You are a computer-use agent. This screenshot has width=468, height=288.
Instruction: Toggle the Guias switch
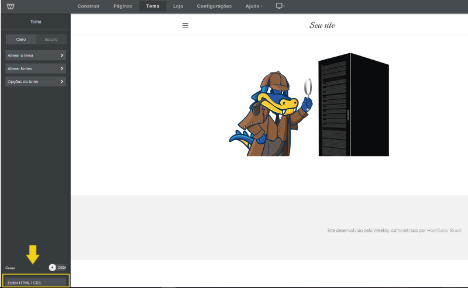(57, 268)
